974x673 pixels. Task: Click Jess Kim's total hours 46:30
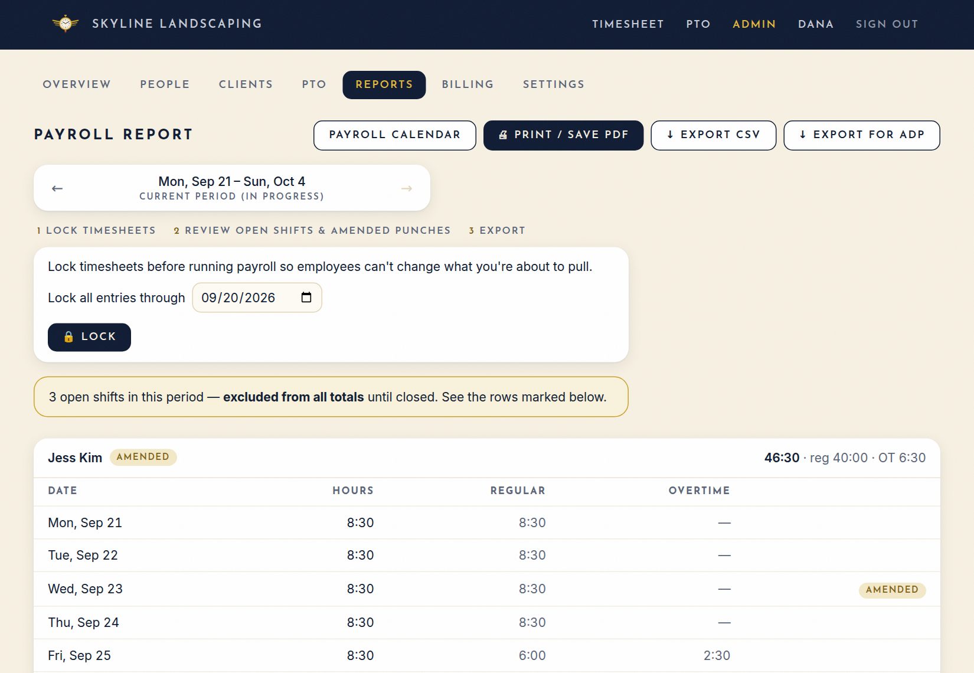coord(782,458)
